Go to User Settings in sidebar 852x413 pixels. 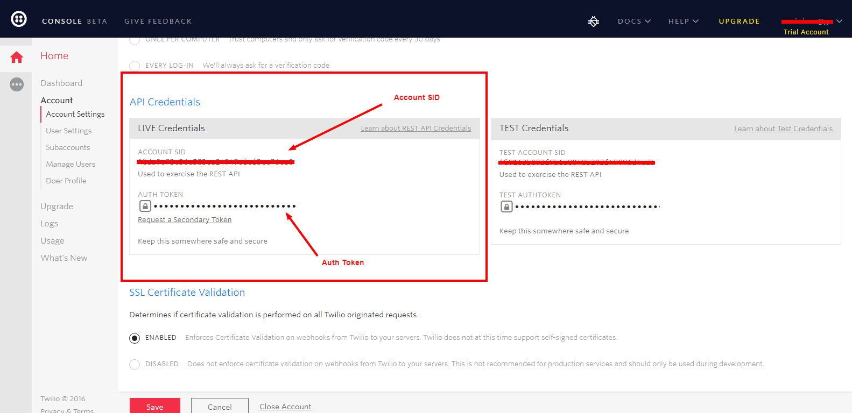click(x=69, y=131)
